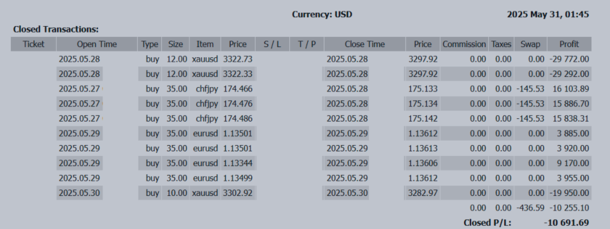Image resolution: width=610 pixels, height=229 pixels.
Task: Click the Ticket column header
Action: click(33, 45)
